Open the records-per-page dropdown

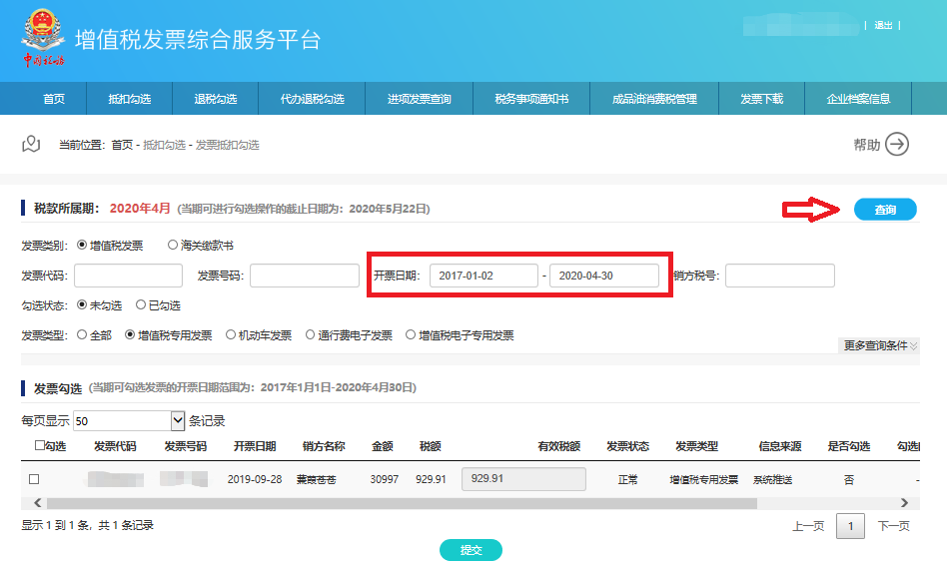click(x=179, y=420)
